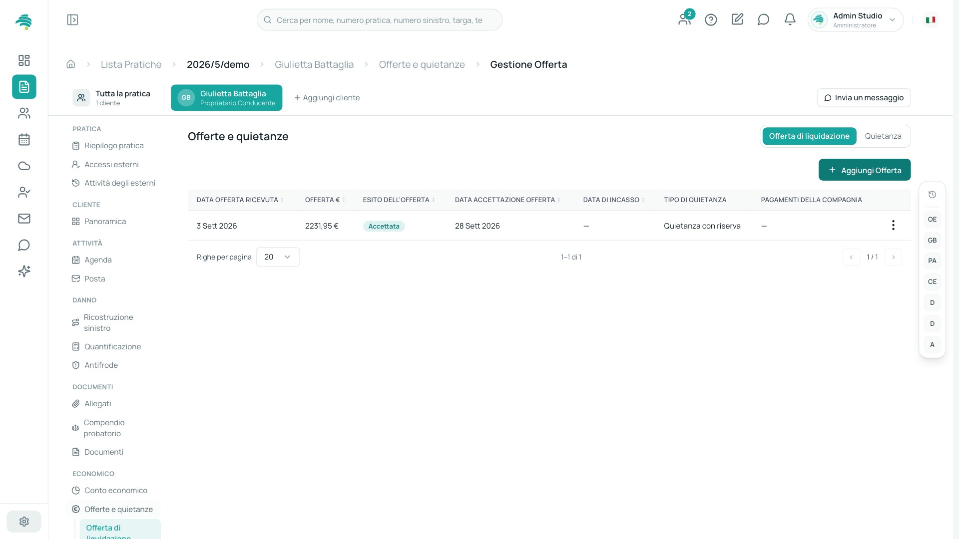Switch language via Italian flag

click(930, 20)
